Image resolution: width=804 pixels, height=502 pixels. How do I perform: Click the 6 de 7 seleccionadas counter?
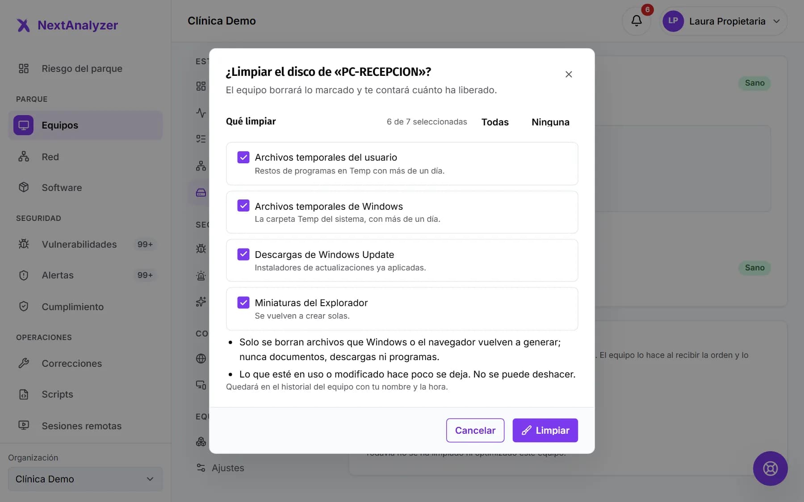tap(427, 122)
